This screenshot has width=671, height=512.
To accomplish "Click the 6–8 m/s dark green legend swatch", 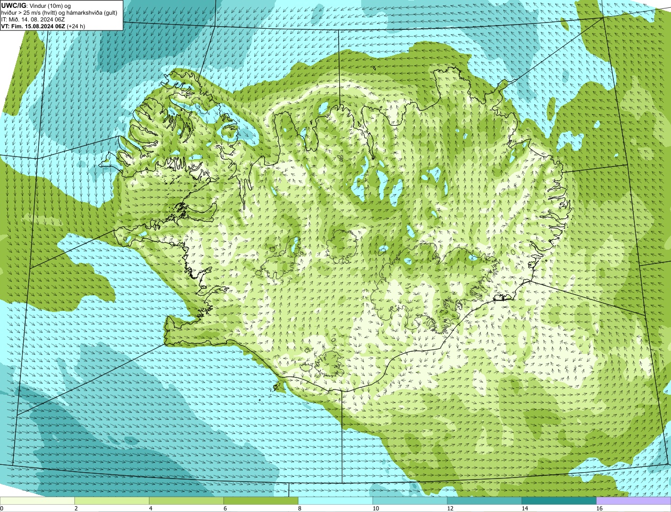I will point(261,501).
